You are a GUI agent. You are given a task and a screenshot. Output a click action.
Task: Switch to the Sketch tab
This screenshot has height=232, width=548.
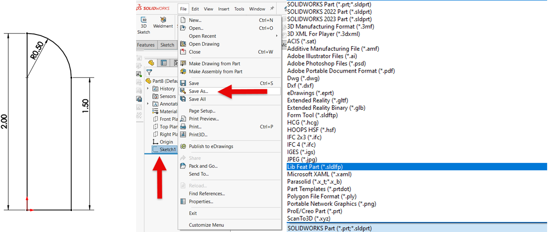167,45
